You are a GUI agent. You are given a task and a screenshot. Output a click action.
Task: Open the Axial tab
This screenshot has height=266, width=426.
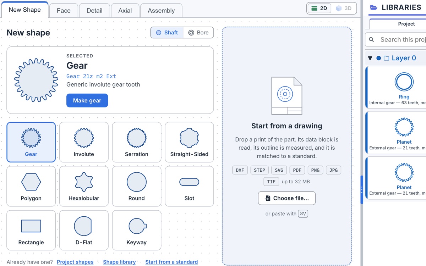[125, 11]
